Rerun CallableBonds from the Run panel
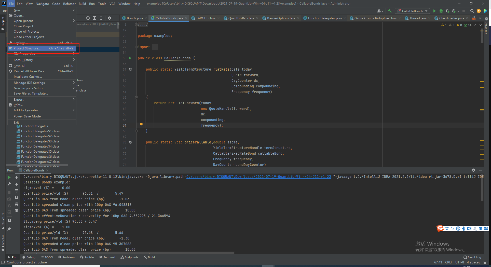The image size is (491, 267). (9, 177)
